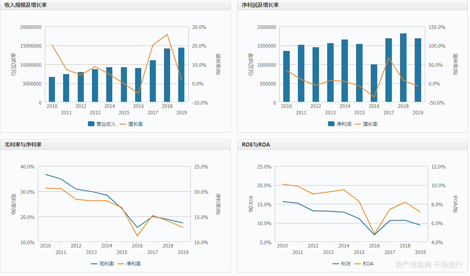
Task: Select the 2011 revenue bar
Action: click(66, 88)
